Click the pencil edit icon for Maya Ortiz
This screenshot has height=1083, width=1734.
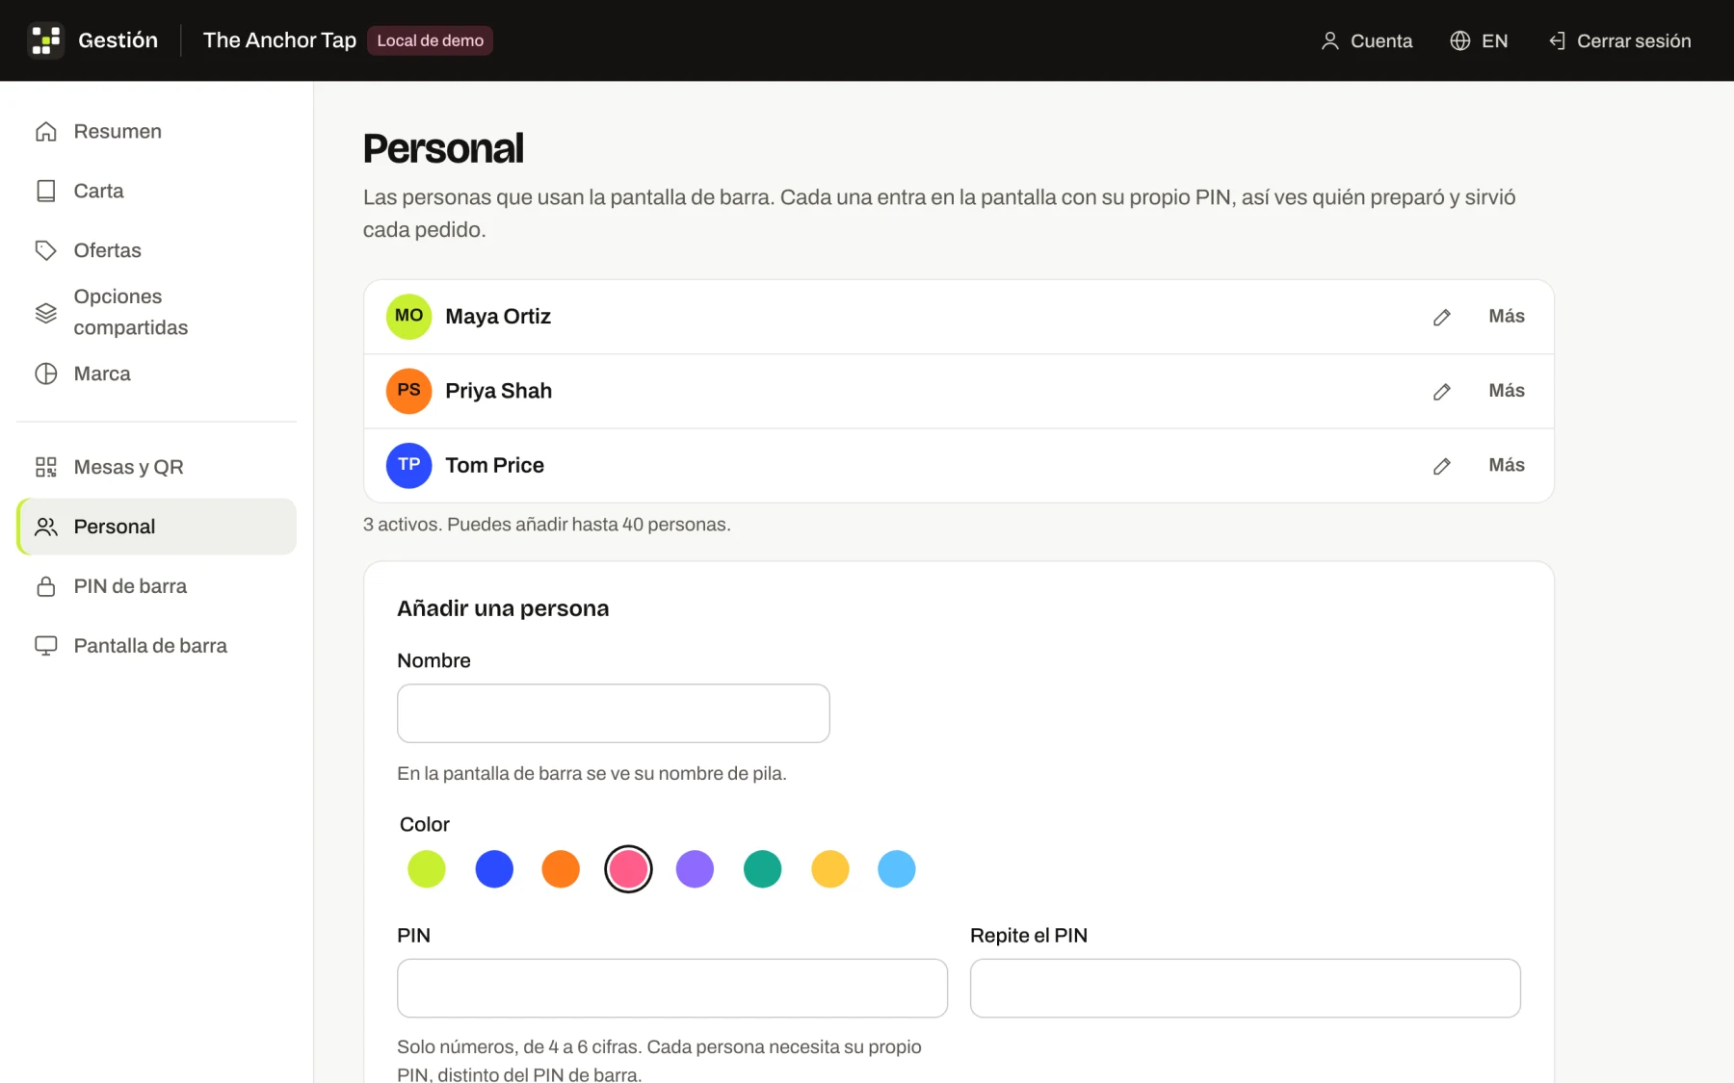point(1441,317)
